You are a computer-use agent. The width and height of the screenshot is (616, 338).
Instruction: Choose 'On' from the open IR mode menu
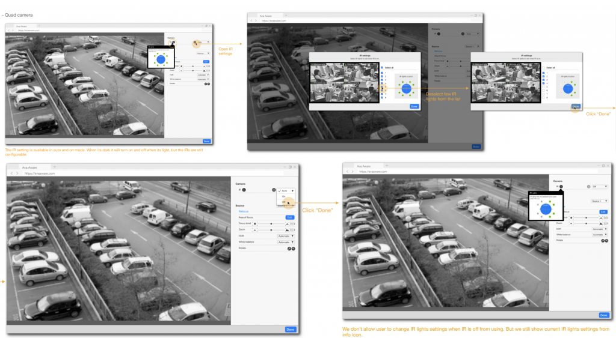[284, 196]
